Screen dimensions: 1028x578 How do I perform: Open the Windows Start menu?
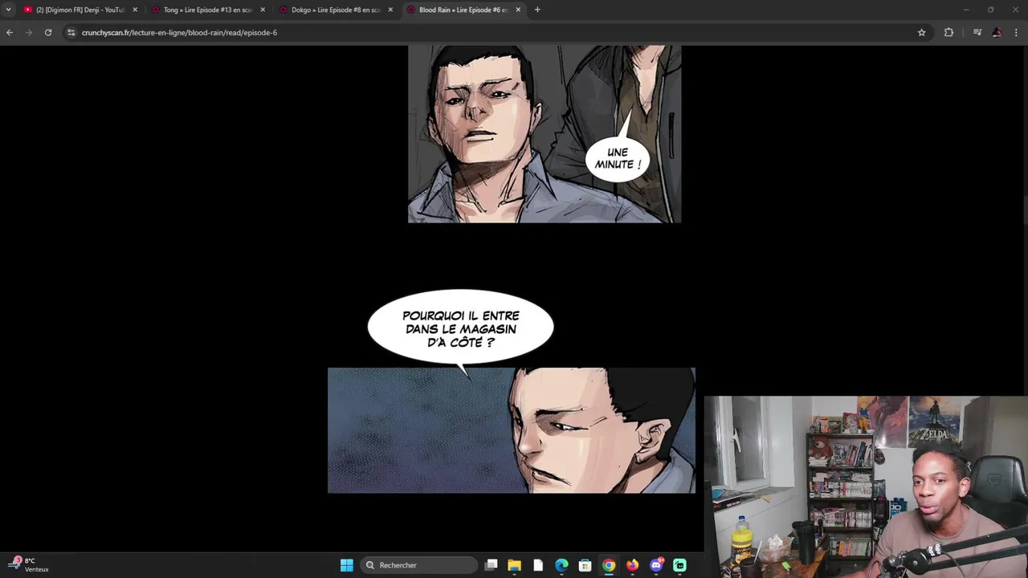(x=346, y=565)
